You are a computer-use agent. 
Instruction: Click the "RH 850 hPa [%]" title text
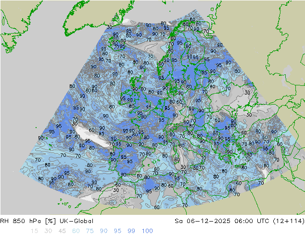coord(28,221)
